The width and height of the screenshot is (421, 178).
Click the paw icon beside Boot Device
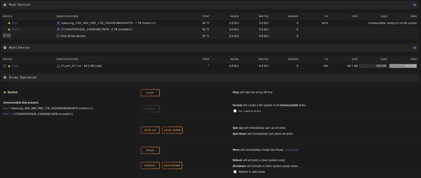pyautogui.click(x=5, y=48)
